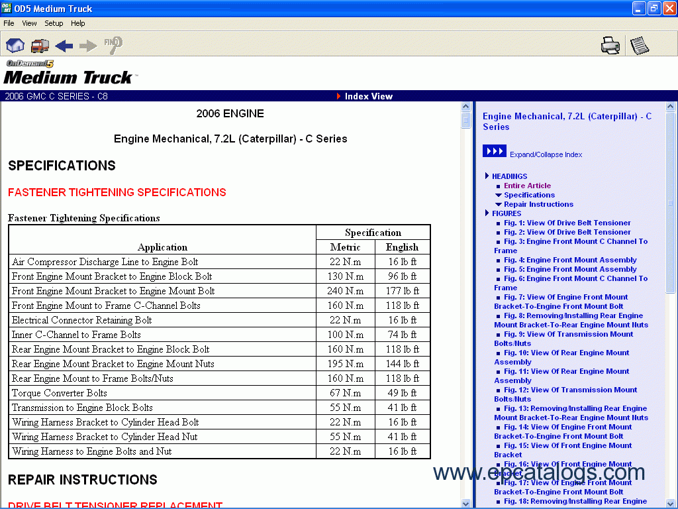Collapse the FIGURES section arrow

tap(487, 213)
